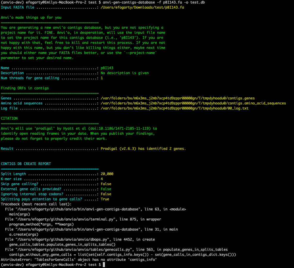
Task: Click the Num threads value 1
Action: [101, 78]
